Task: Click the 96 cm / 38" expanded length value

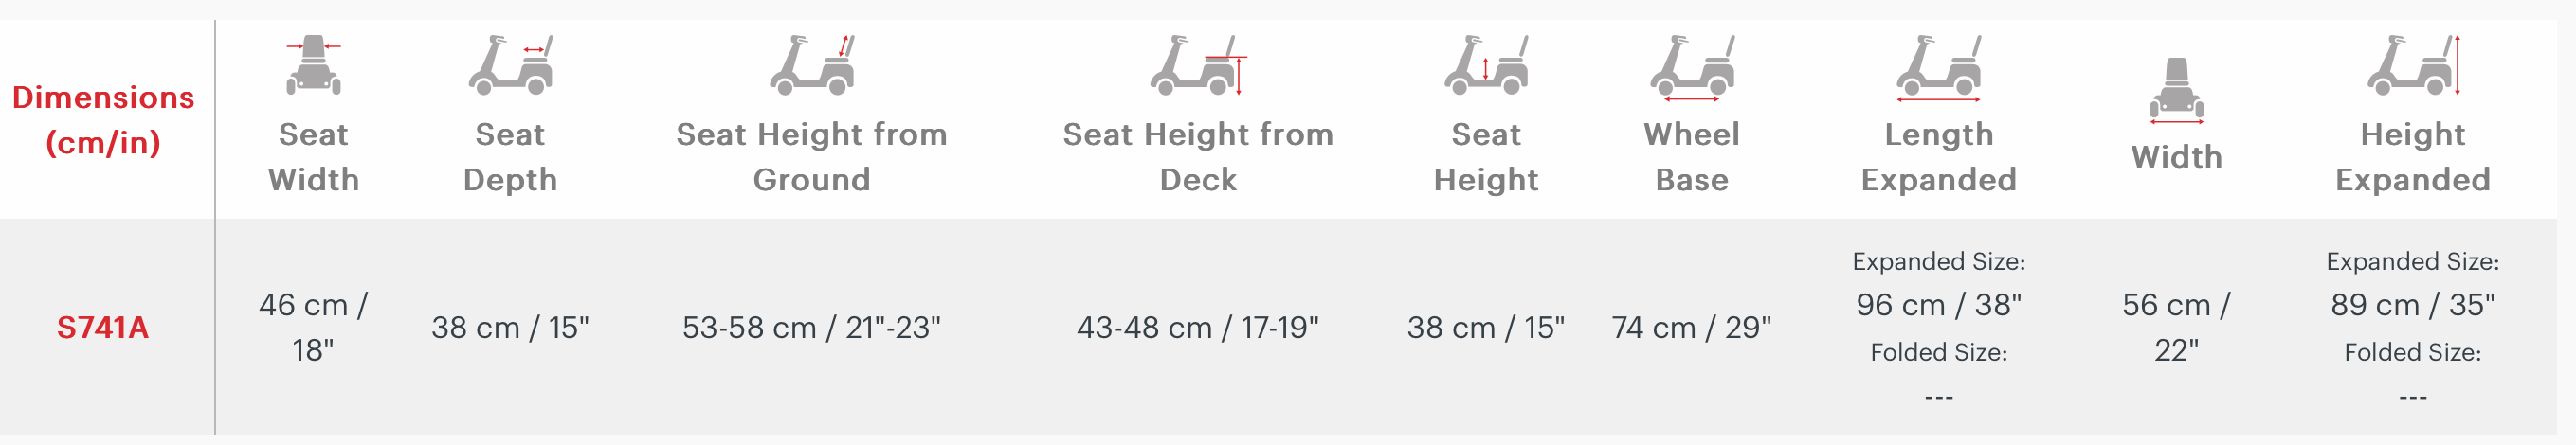Action: 1939,305
